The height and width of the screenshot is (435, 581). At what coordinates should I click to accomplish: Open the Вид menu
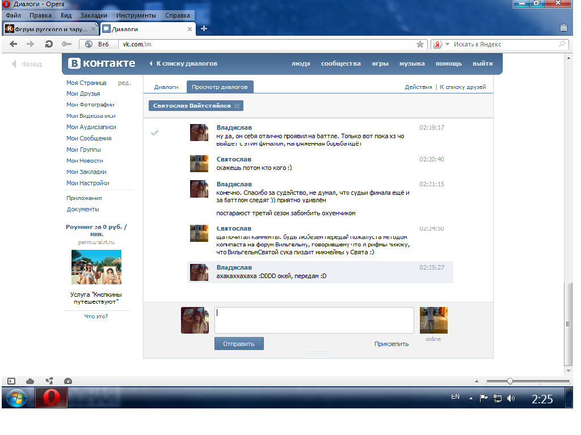(66, 15)
